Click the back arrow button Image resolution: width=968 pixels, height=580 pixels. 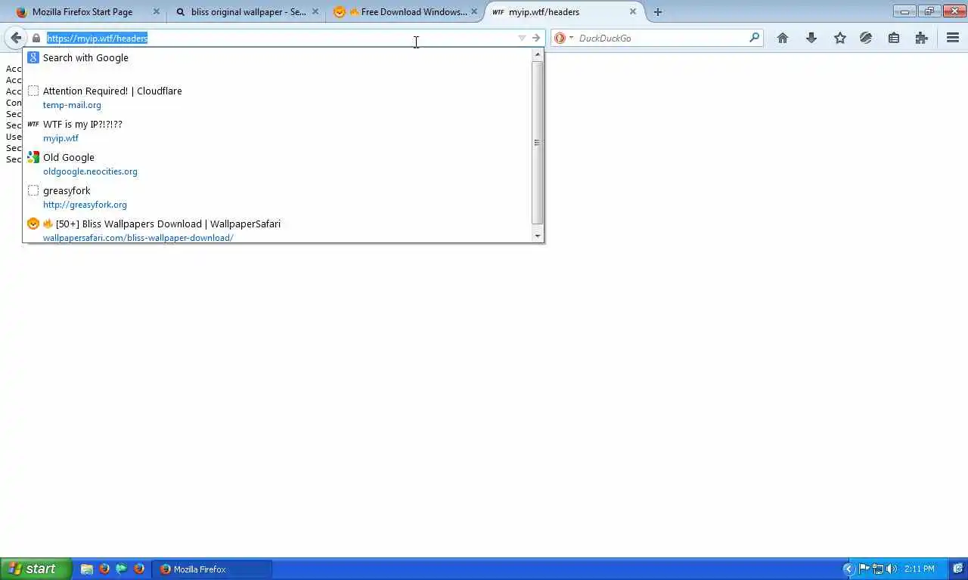coord(16,38)
